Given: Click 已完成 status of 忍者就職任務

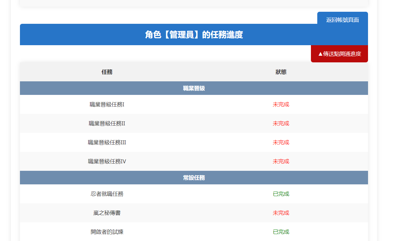Looking at the screenshot, I should point(281,194).
